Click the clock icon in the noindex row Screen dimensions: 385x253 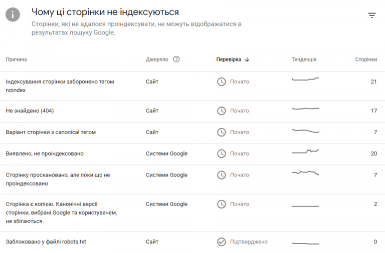click(221, 82)
